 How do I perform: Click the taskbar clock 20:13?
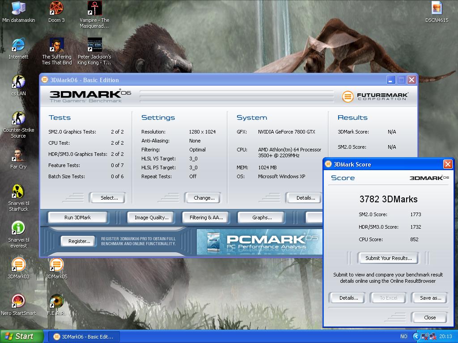pyautogui.click(x=445, y=337)
